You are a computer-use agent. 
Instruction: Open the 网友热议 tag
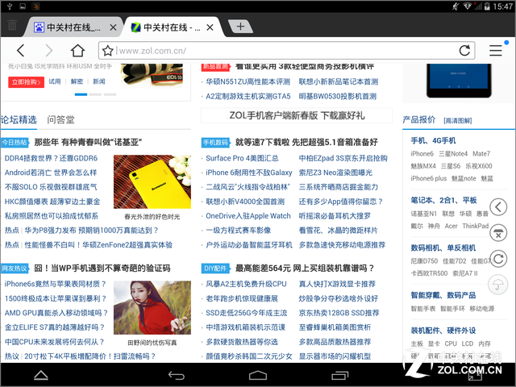pyautogui.click(x=15, y=268)
